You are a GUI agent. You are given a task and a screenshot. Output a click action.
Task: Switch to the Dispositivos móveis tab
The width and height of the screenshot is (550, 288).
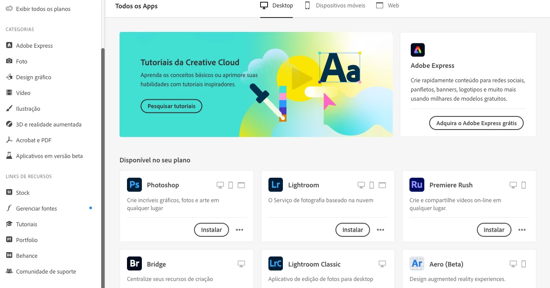[x=335, y=6]
